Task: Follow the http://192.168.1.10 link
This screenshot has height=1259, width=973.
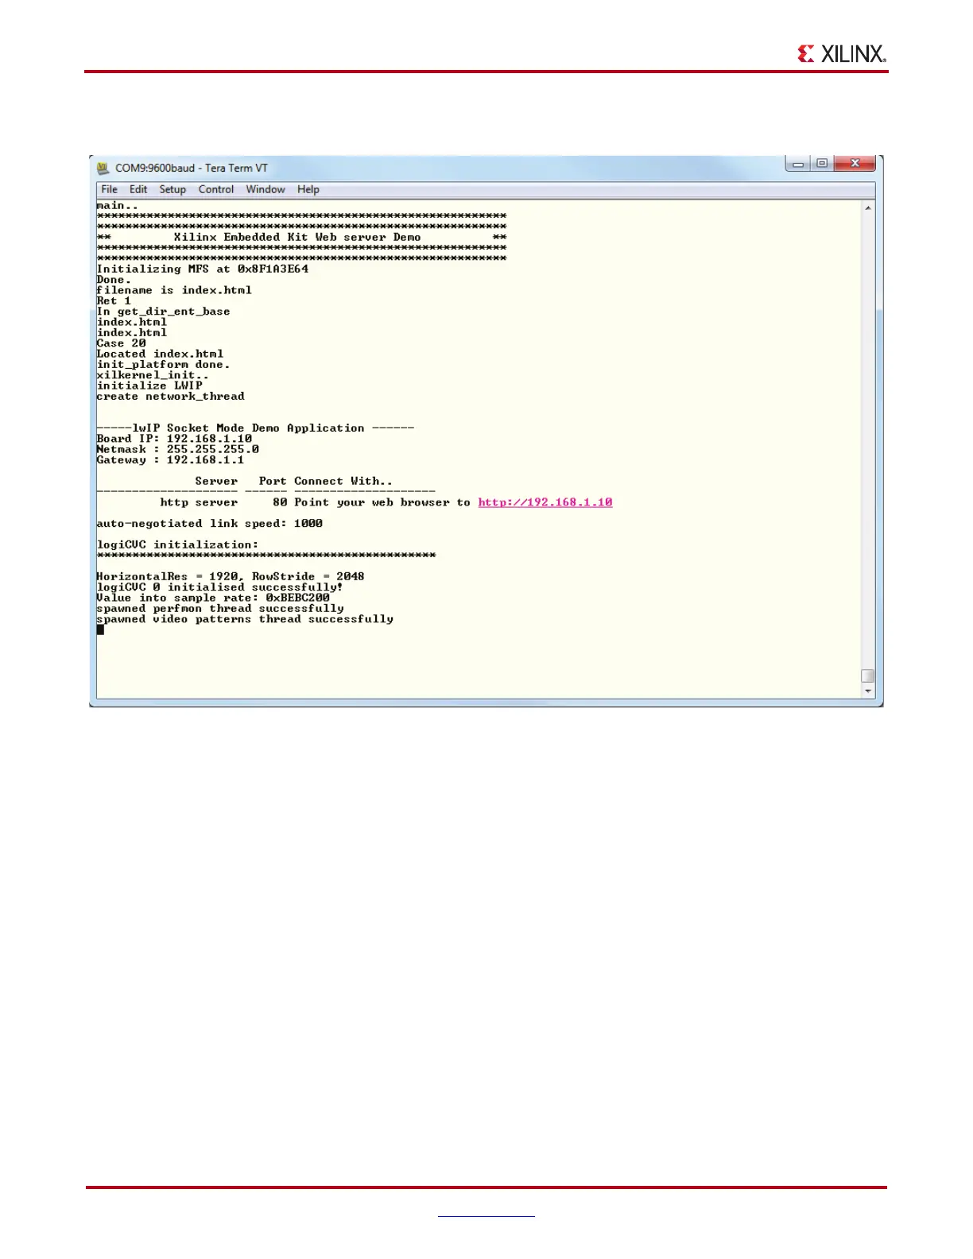Action: tap(545, 502)
